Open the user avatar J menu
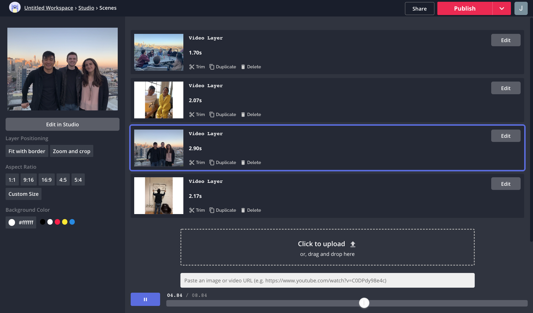 tap(521, 8)
